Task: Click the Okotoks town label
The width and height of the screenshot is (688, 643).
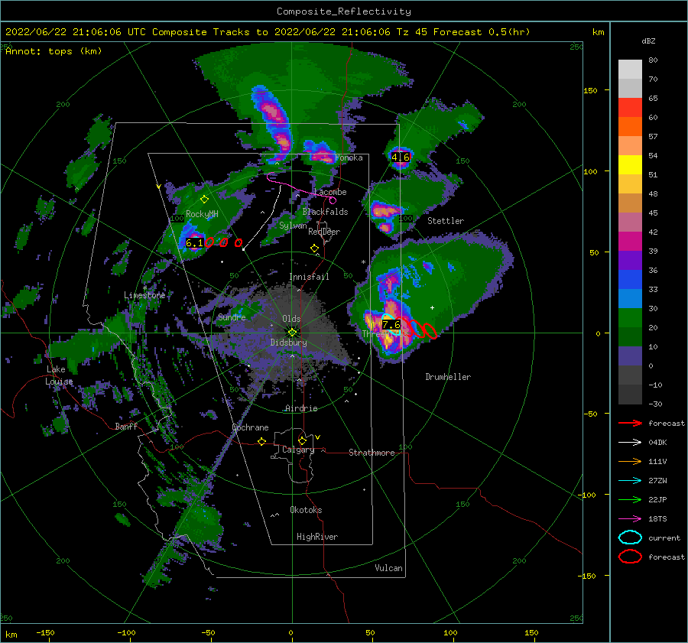Action: coord(306,510)
